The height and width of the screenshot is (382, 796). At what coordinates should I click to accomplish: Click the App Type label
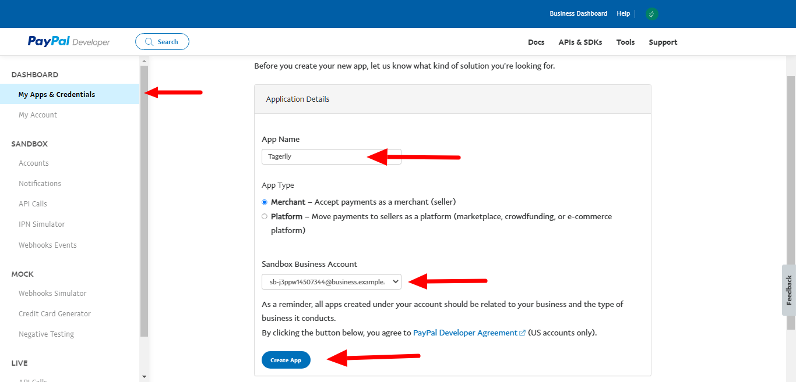pyautogui.click(x=278, y=185)
